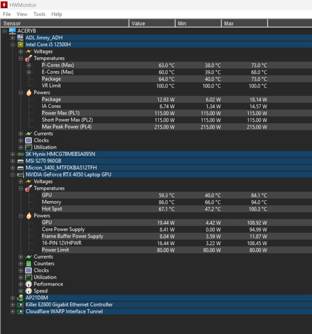Collapse the ACERYB root node

[x=4, y=31]
